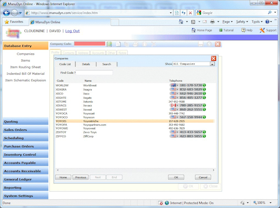Open the Show All Companies dropdown
The image size is (280, 208).
[212, 64]
